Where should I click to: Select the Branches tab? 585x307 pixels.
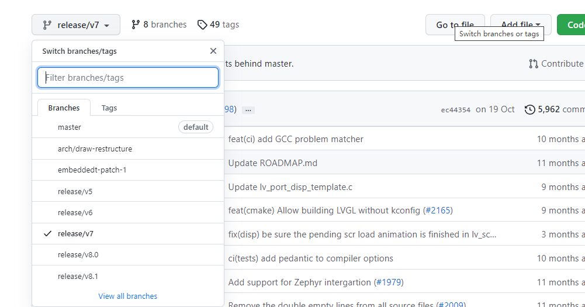64,108
